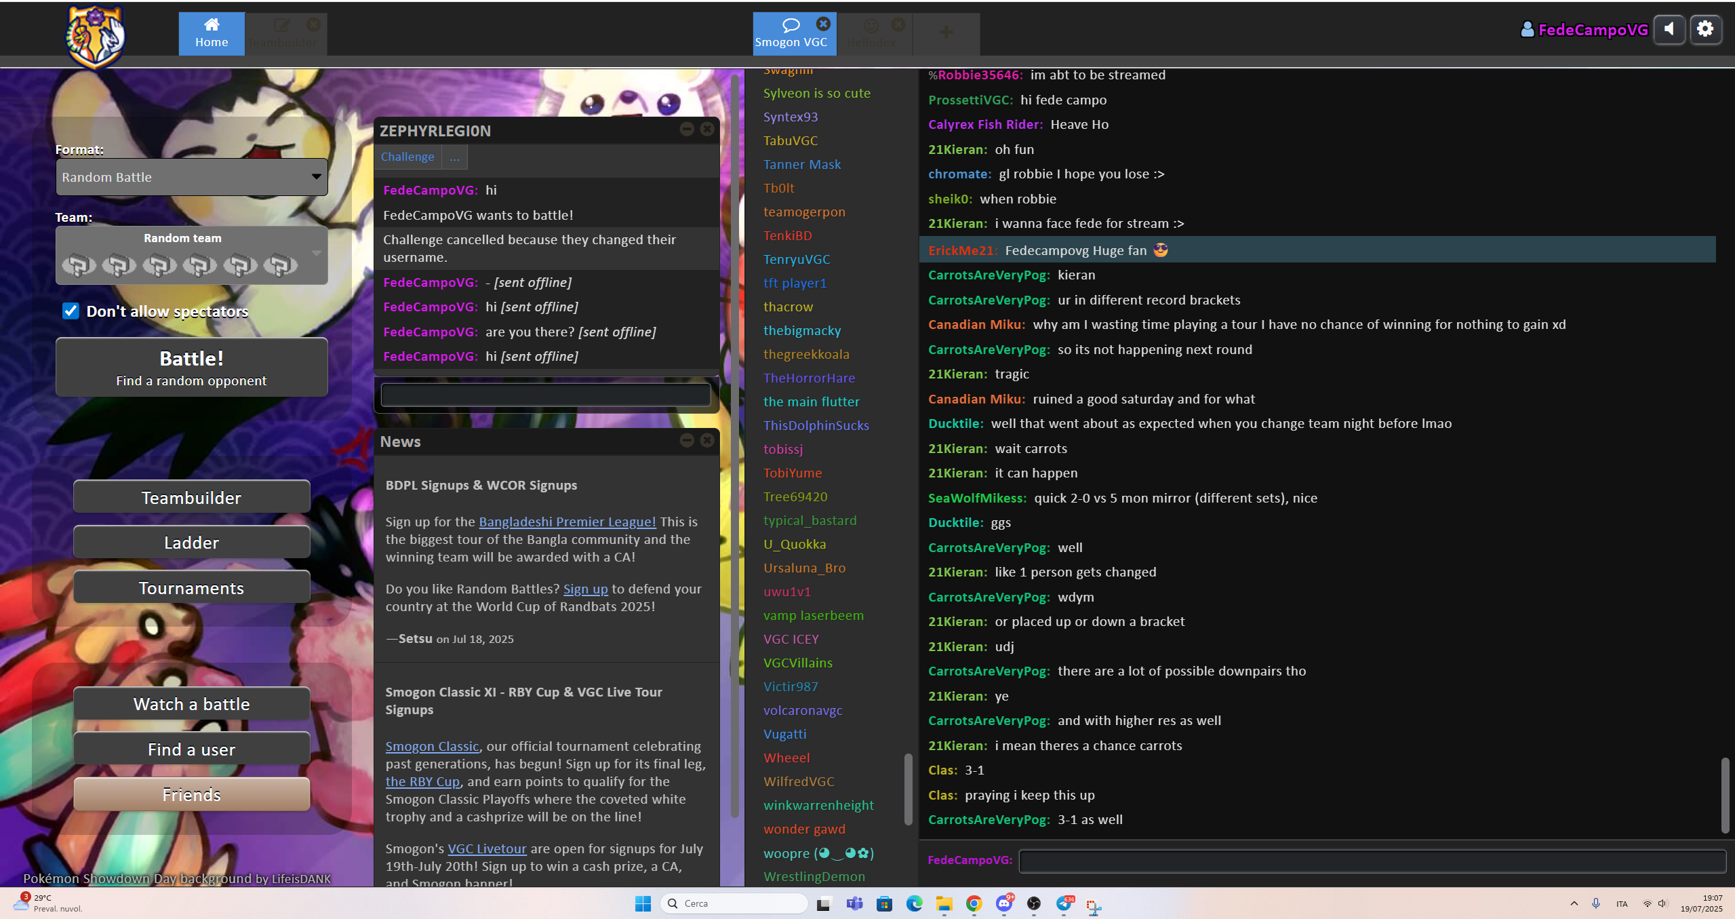Open the RBY Cup link
This screenshot has width=1735, height=919.
point(423,781)
